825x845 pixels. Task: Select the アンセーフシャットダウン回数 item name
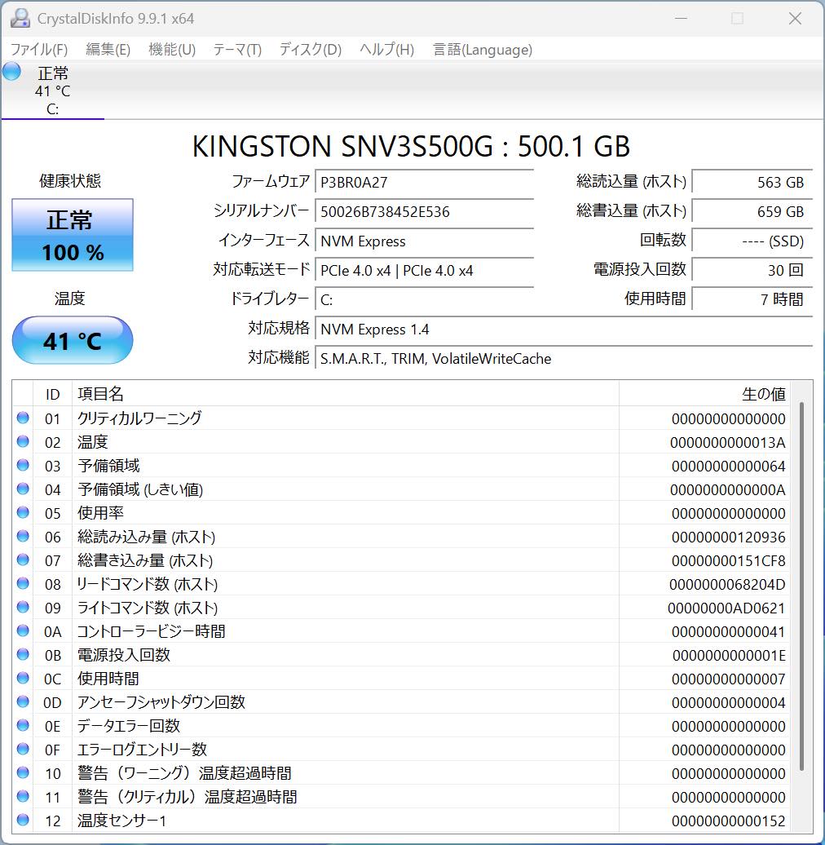(161, 702)
